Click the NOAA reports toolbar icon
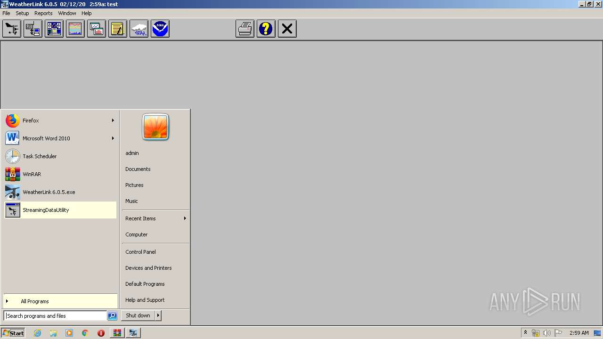Viewport: 603px width, 339px height. pos(160,29)
